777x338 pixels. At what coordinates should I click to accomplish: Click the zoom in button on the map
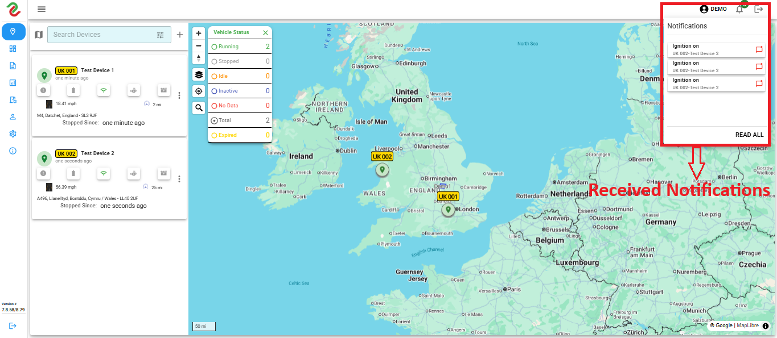click(198, 34)
